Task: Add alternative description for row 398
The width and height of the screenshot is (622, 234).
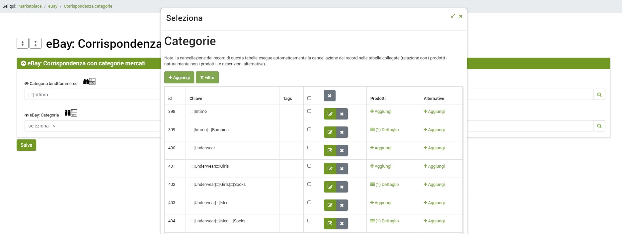Action: 434,112
